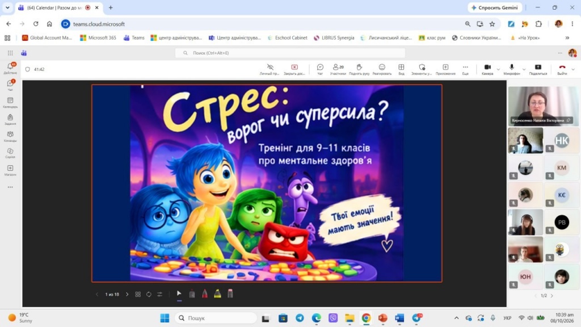Open Calendar in the Teams sidebar
Image resolution: width=581 pixels, height=327 pixels.
(10, 102)
